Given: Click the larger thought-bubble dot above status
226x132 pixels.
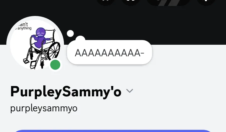Looking at the screenshot, I should (80, 38).
